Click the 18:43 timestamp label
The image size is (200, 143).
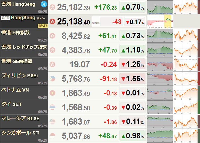(x=43, y=26)
